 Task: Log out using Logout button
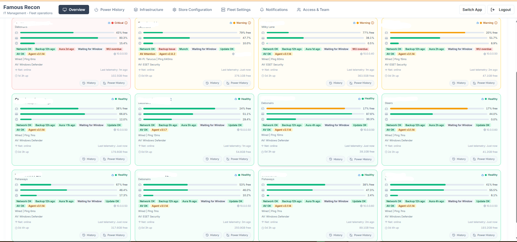click(x=501, y=10)
